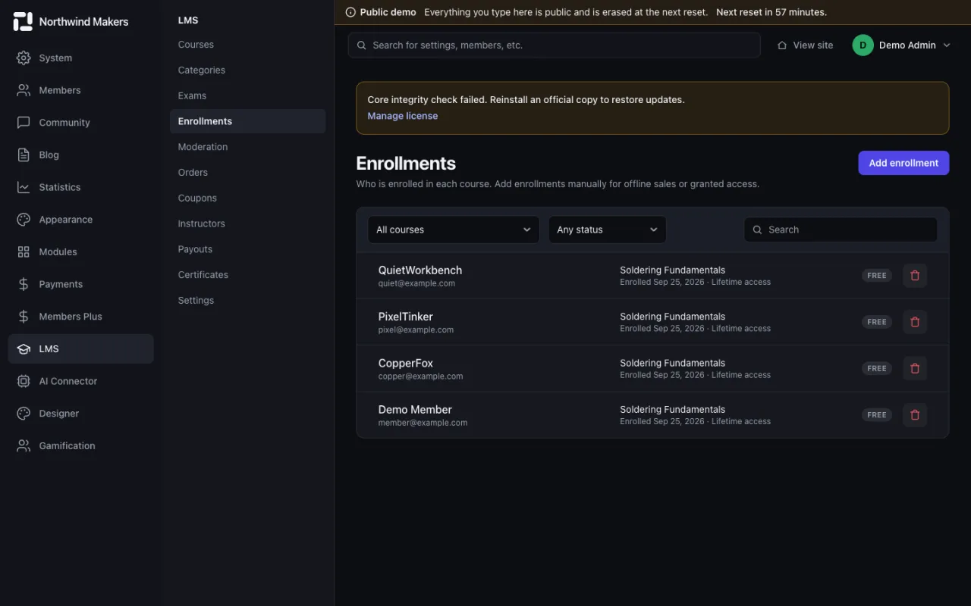Click the Add enrollment button
This screenshot has height=606, width=971.
point(903,163)
